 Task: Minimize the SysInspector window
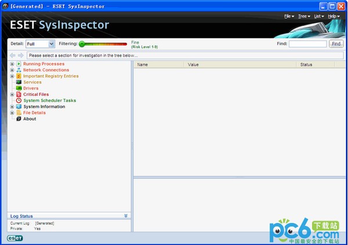click(324, 6)
